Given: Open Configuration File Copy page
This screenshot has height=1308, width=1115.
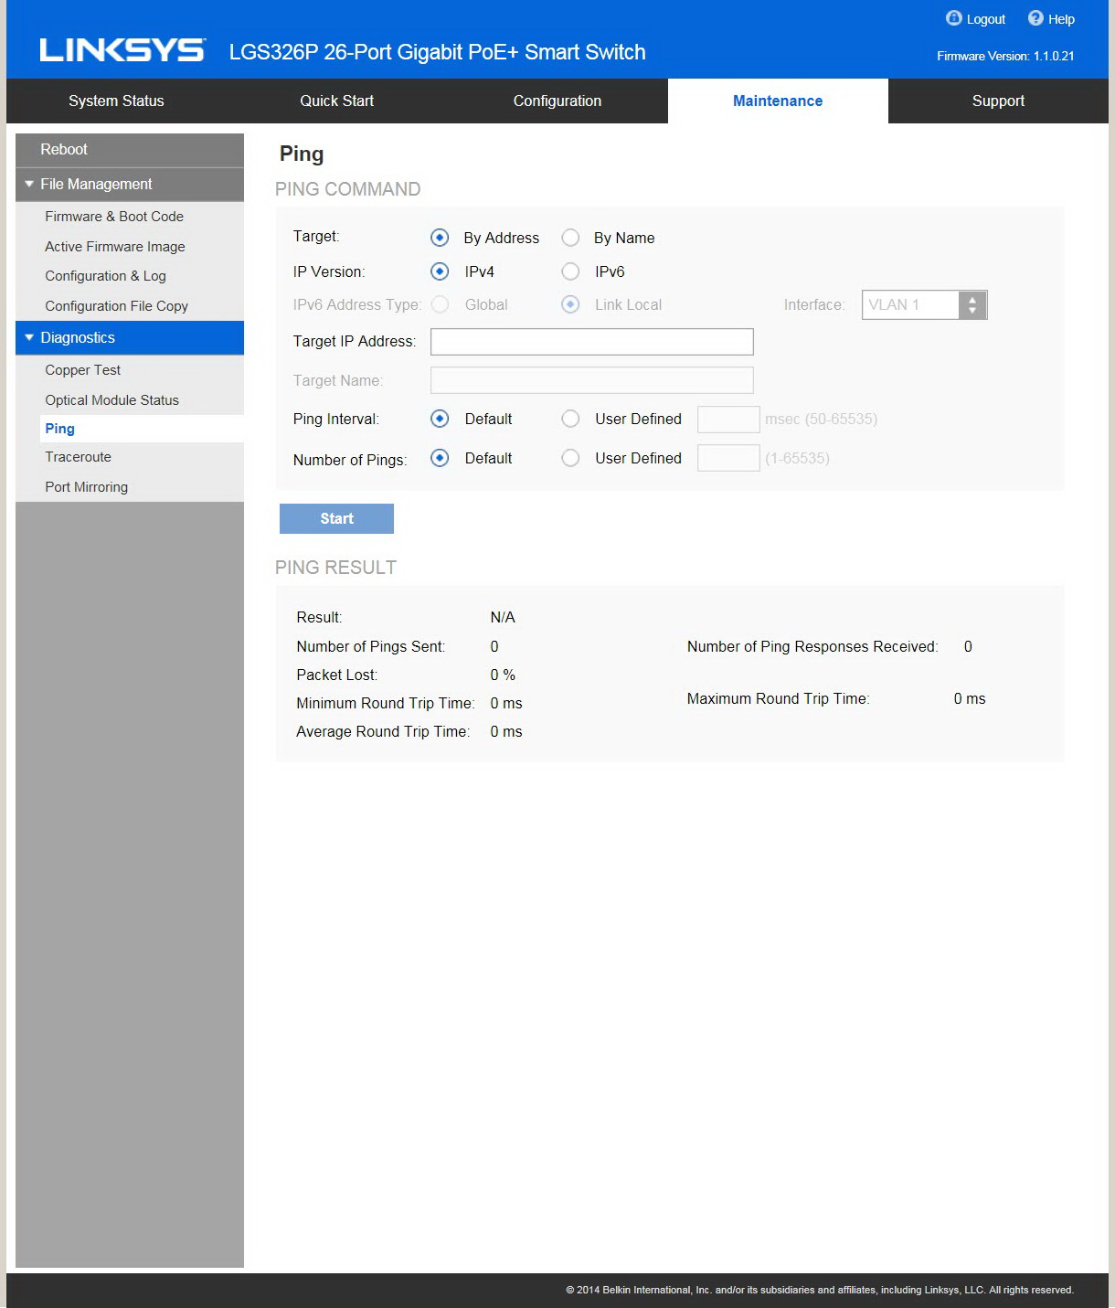Looking at the screenshot, I should (x=116, y=306).
